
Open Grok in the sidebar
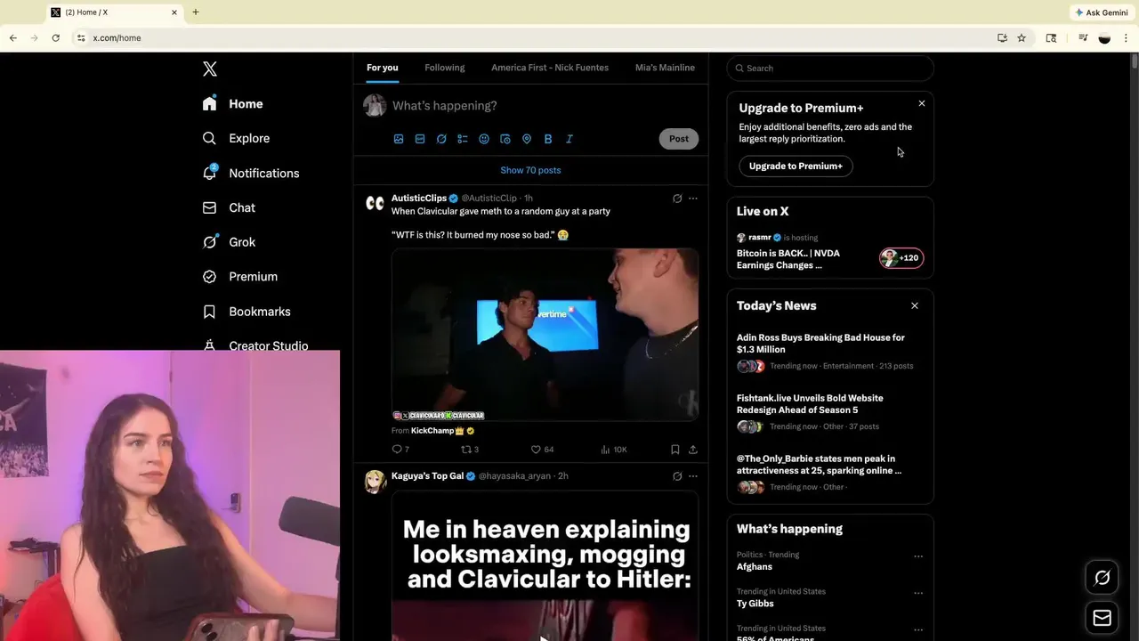[229, 242]
